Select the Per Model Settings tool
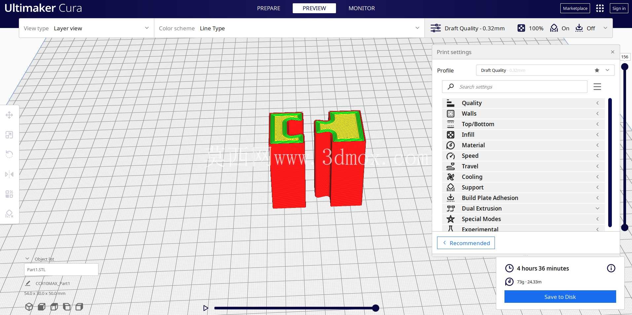 9,194
